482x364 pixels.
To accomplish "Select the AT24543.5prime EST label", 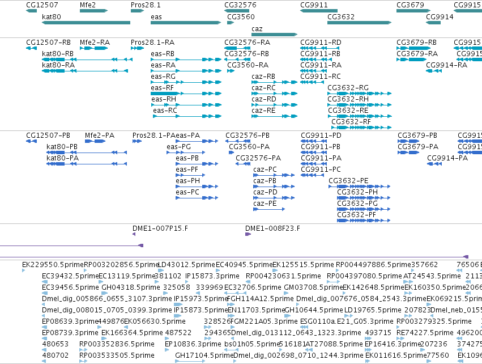I will coord(432,276).
